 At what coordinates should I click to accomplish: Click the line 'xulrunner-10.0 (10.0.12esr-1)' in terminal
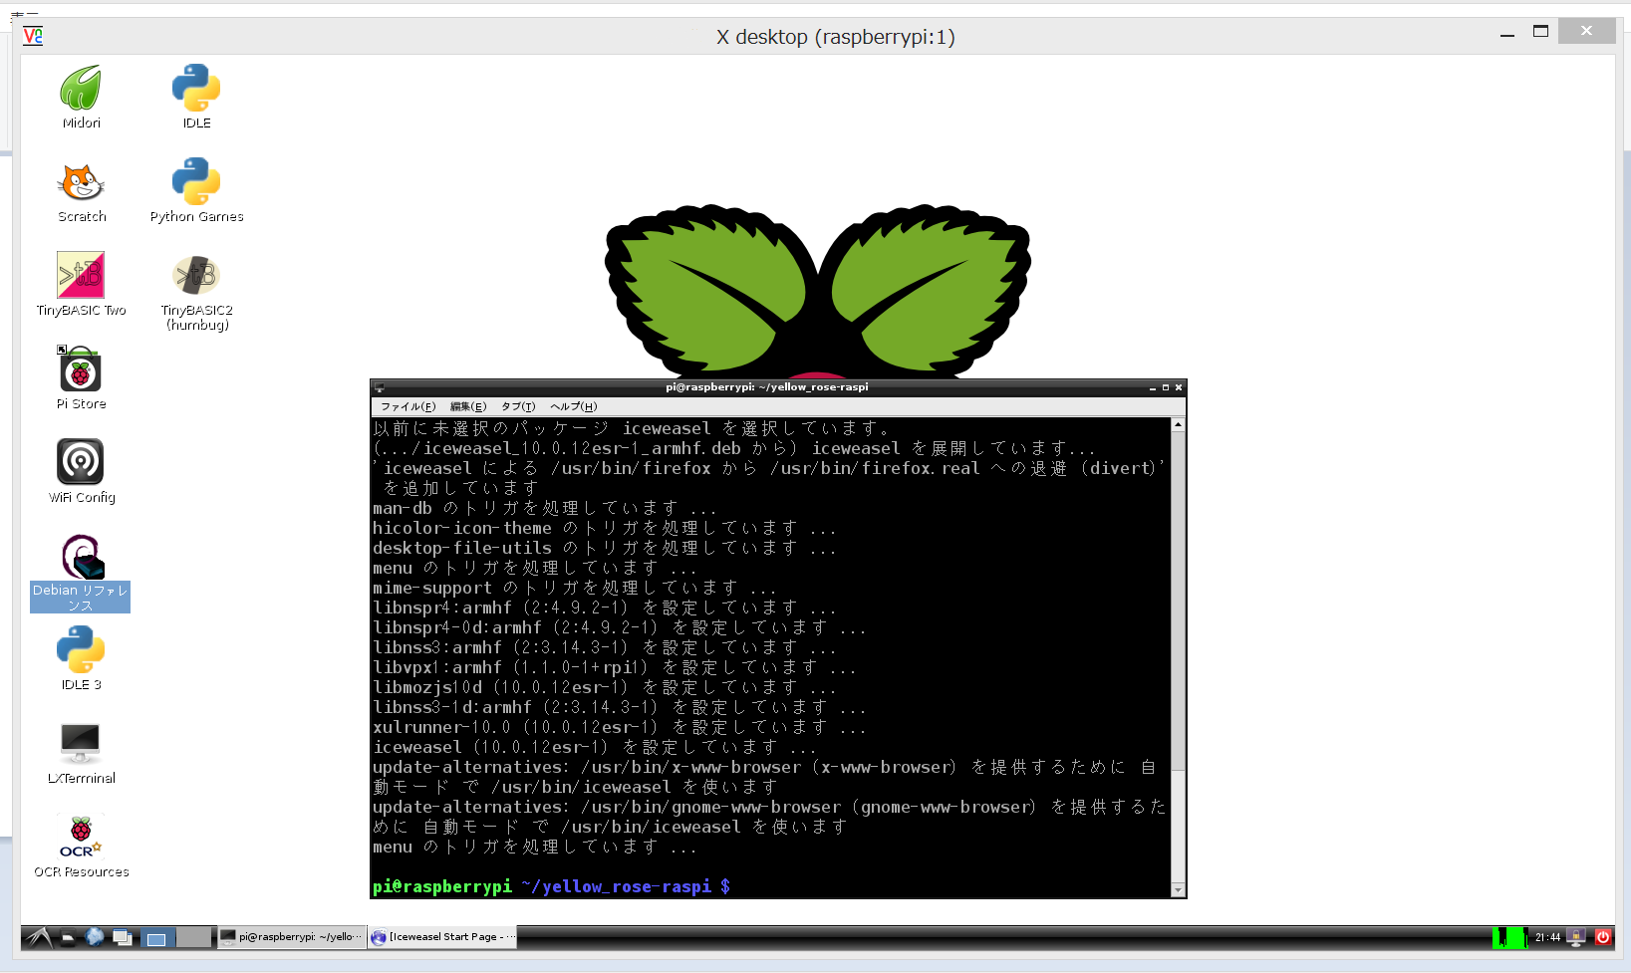(620, 727)
